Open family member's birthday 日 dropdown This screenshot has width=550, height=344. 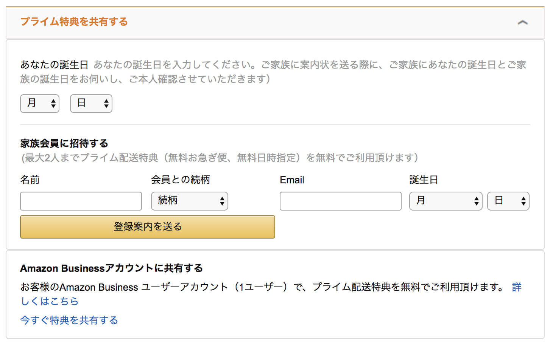point(508,201)
